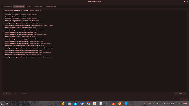Click the upload speed 153 B/s indicator
This screenshot has width=189, height=106.
(x=156, y=104)
